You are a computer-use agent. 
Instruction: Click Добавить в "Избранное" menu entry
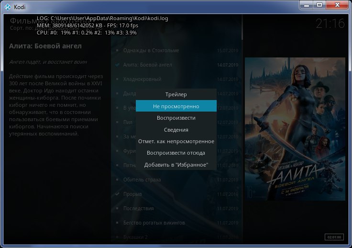(176, 165)
